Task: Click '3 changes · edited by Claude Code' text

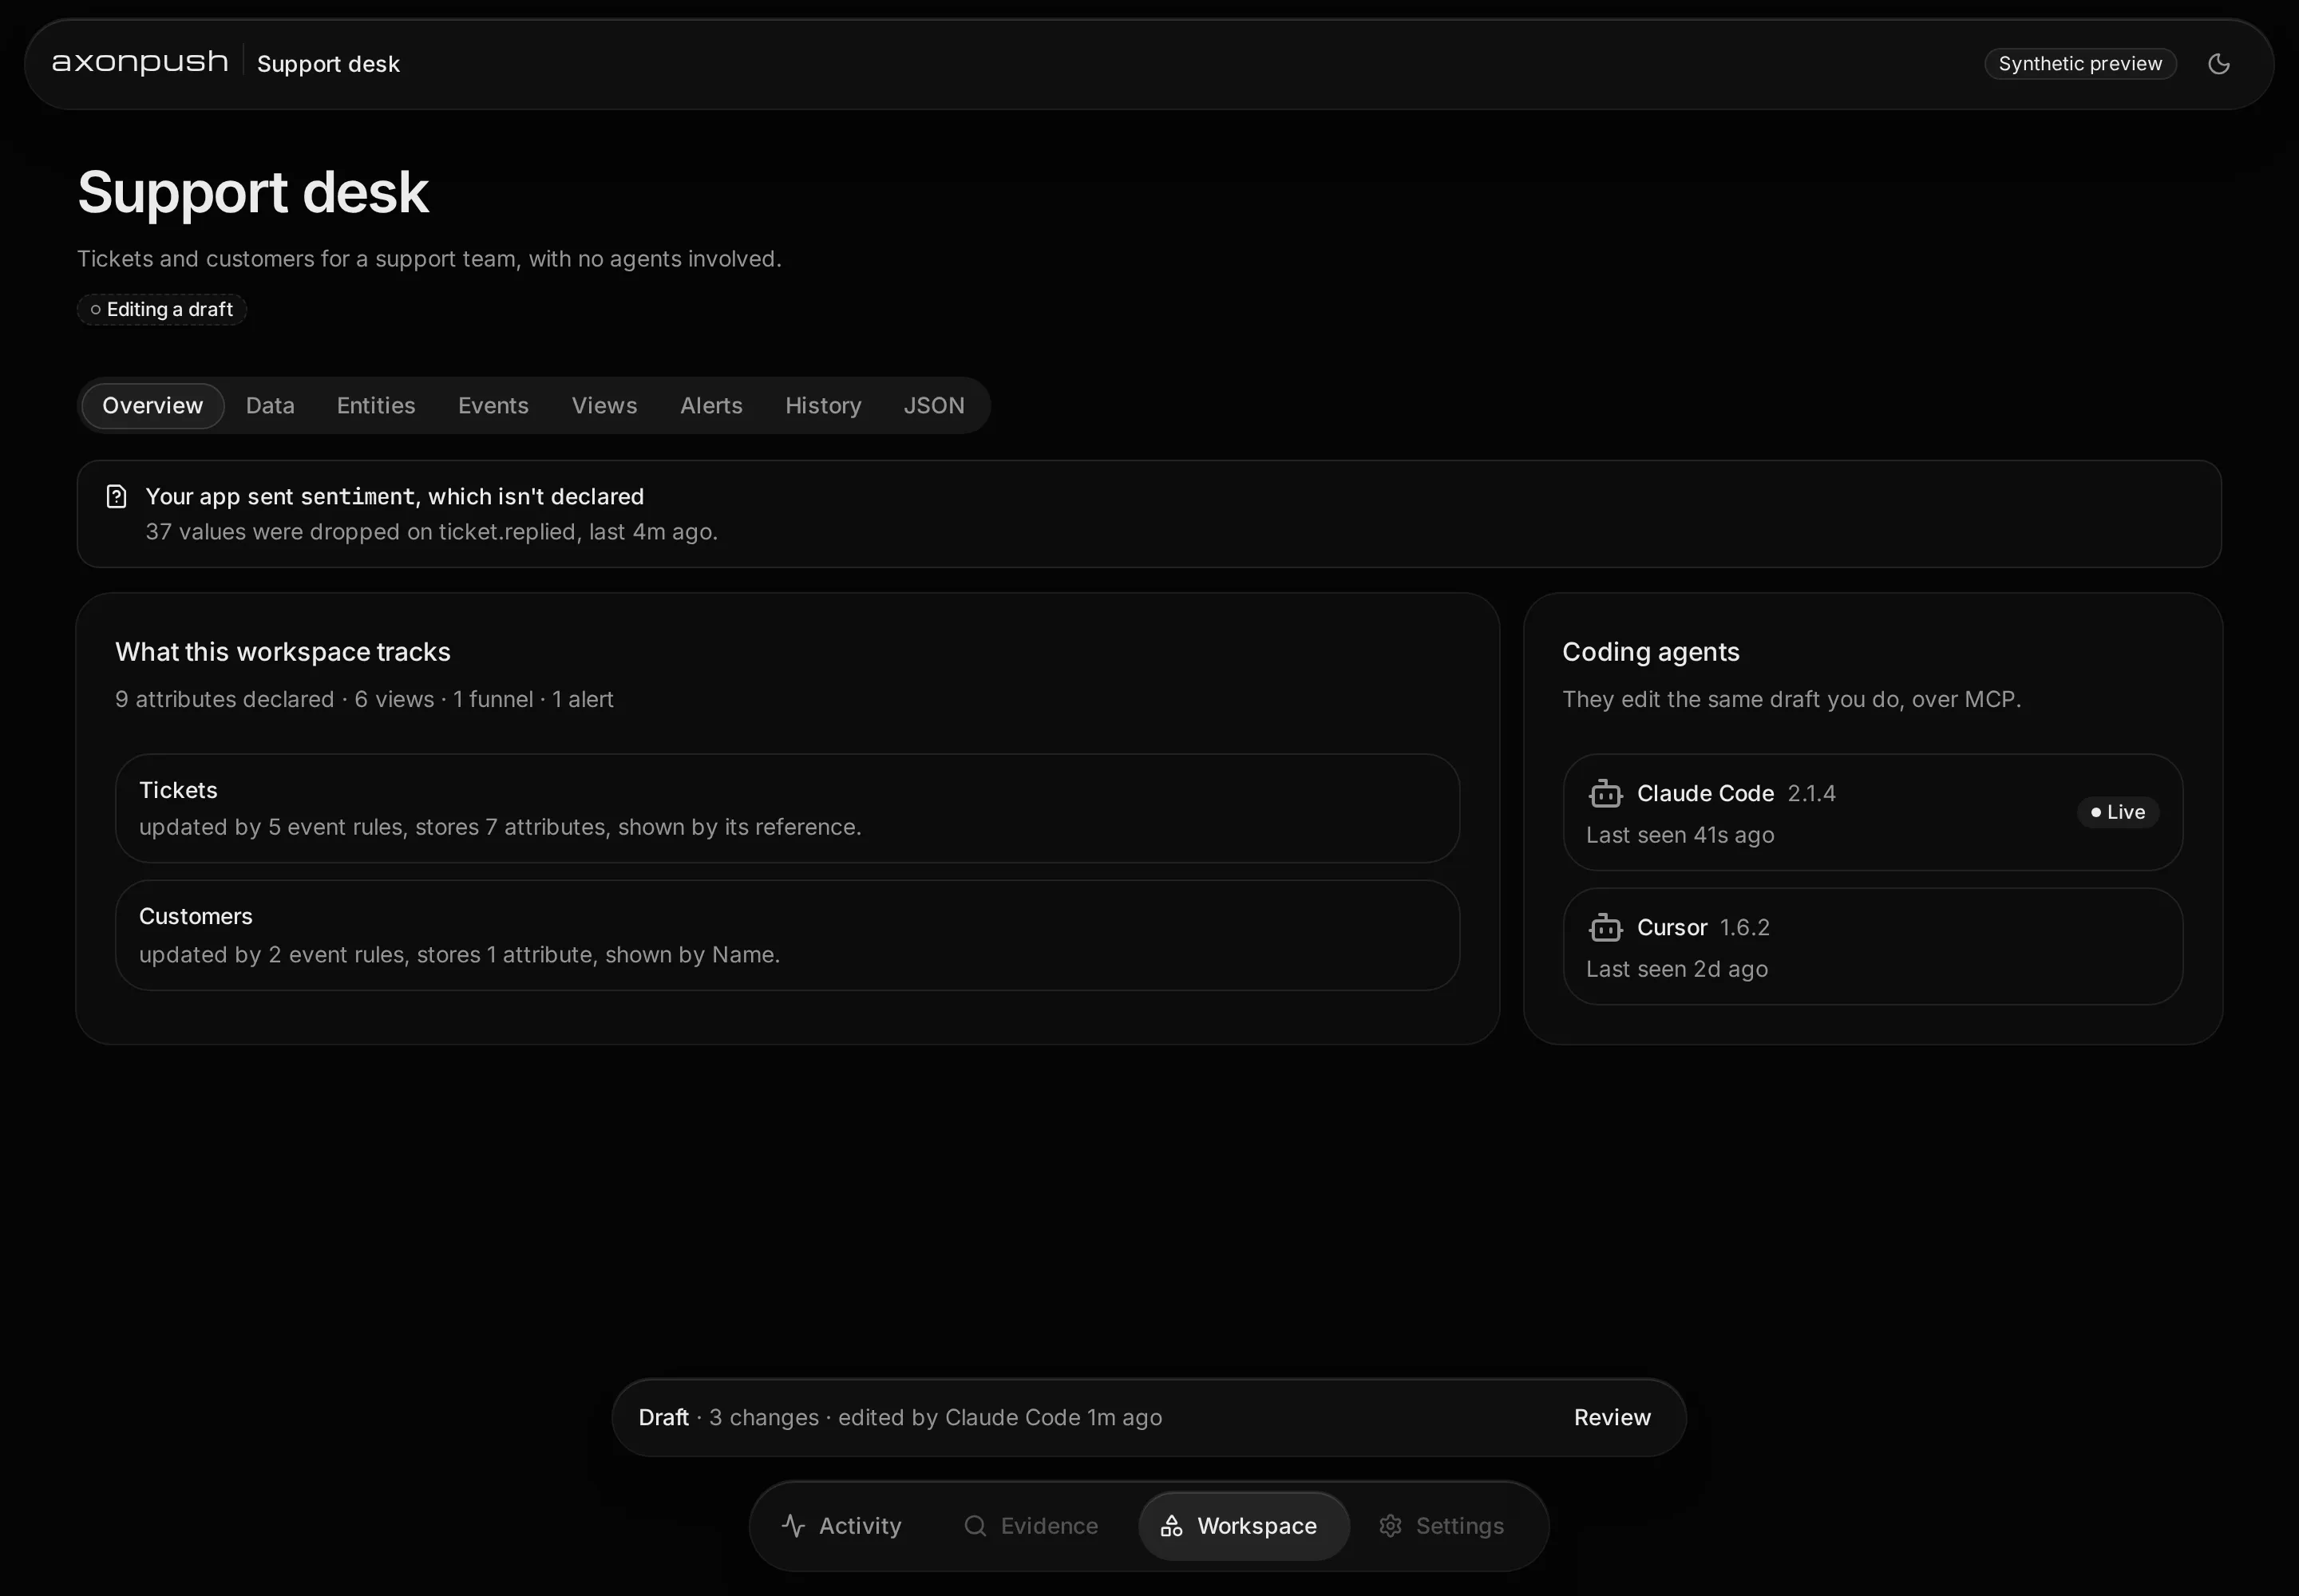Action: 936,1417
